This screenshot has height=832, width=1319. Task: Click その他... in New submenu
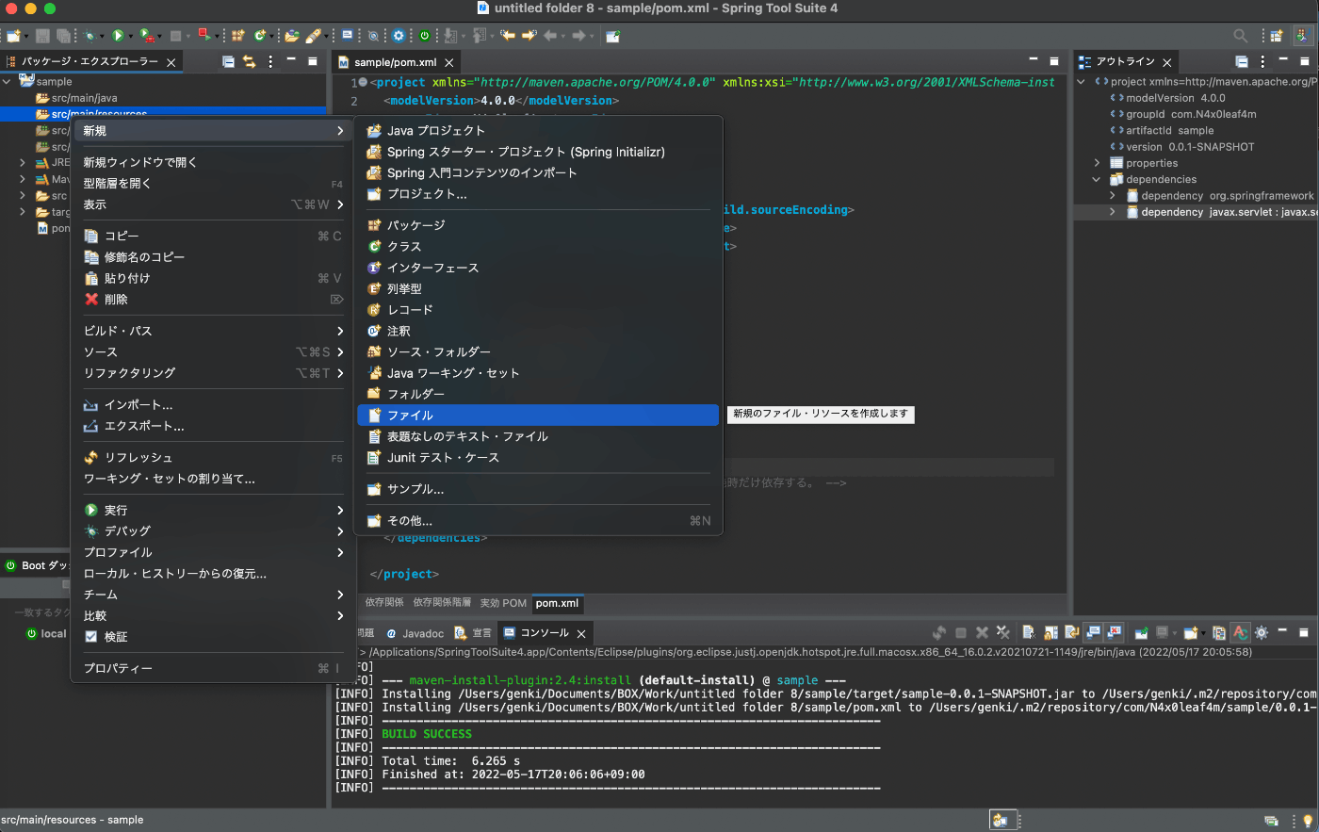[538, 521]
